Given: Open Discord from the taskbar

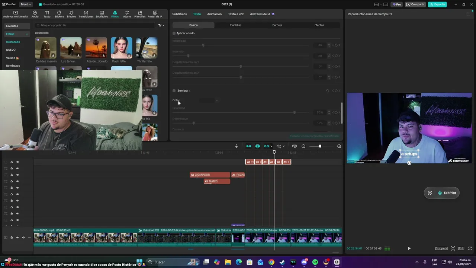Looking at the screenshot, I should (x=304, y=262).
